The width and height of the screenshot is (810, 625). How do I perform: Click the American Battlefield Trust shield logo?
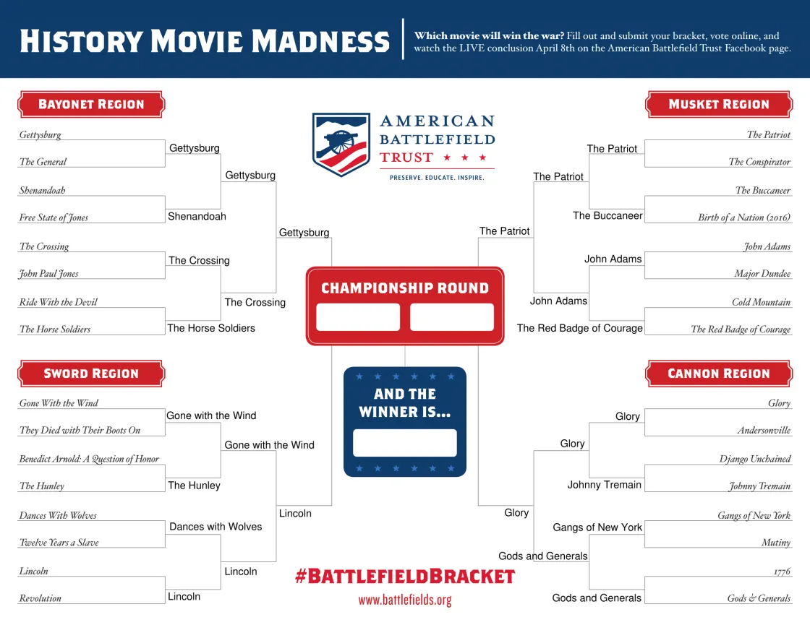coord(341,145)
